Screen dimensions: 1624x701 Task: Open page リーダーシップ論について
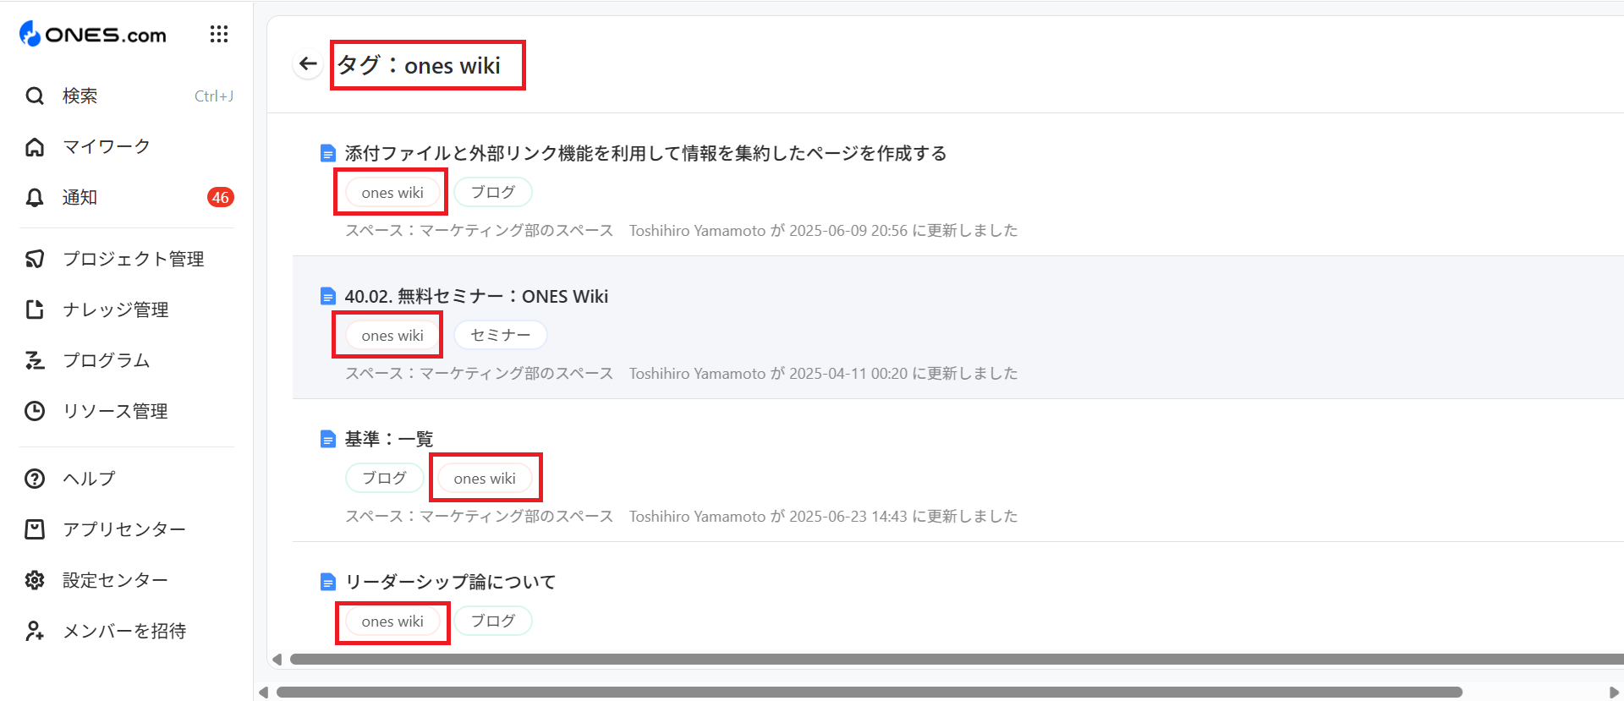(450, 582)
